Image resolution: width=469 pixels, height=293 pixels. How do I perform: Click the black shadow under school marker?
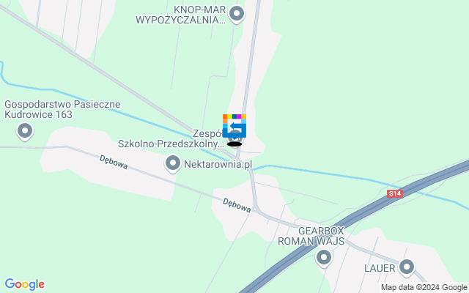click(x=234, y=144)
